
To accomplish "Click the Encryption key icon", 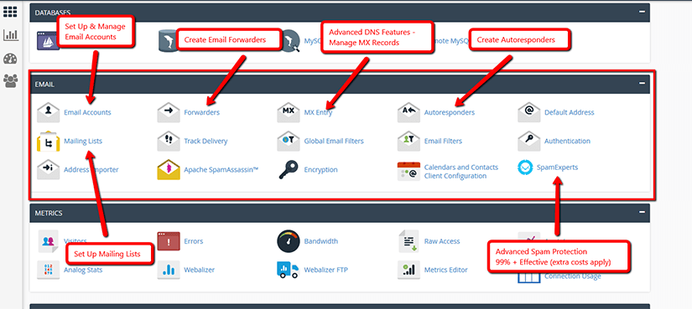I will pyautogui.click(x=289, y=170).
